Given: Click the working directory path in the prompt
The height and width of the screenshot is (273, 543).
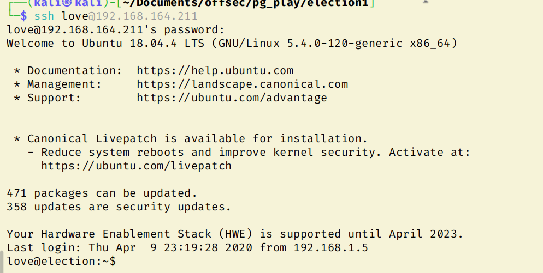Looking at the screenshot, I should coord(244,3).
